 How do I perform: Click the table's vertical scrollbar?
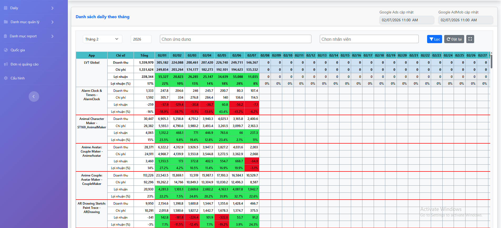491,61
